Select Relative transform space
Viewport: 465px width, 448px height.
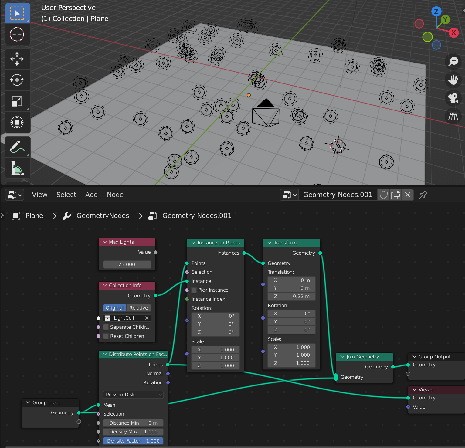tap(139, 308)
